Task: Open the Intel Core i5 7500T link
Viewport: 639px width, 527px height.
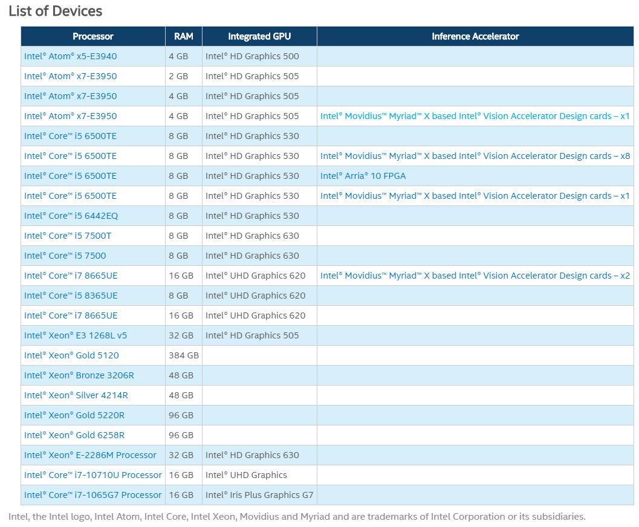Action: (x=68, y=236)
